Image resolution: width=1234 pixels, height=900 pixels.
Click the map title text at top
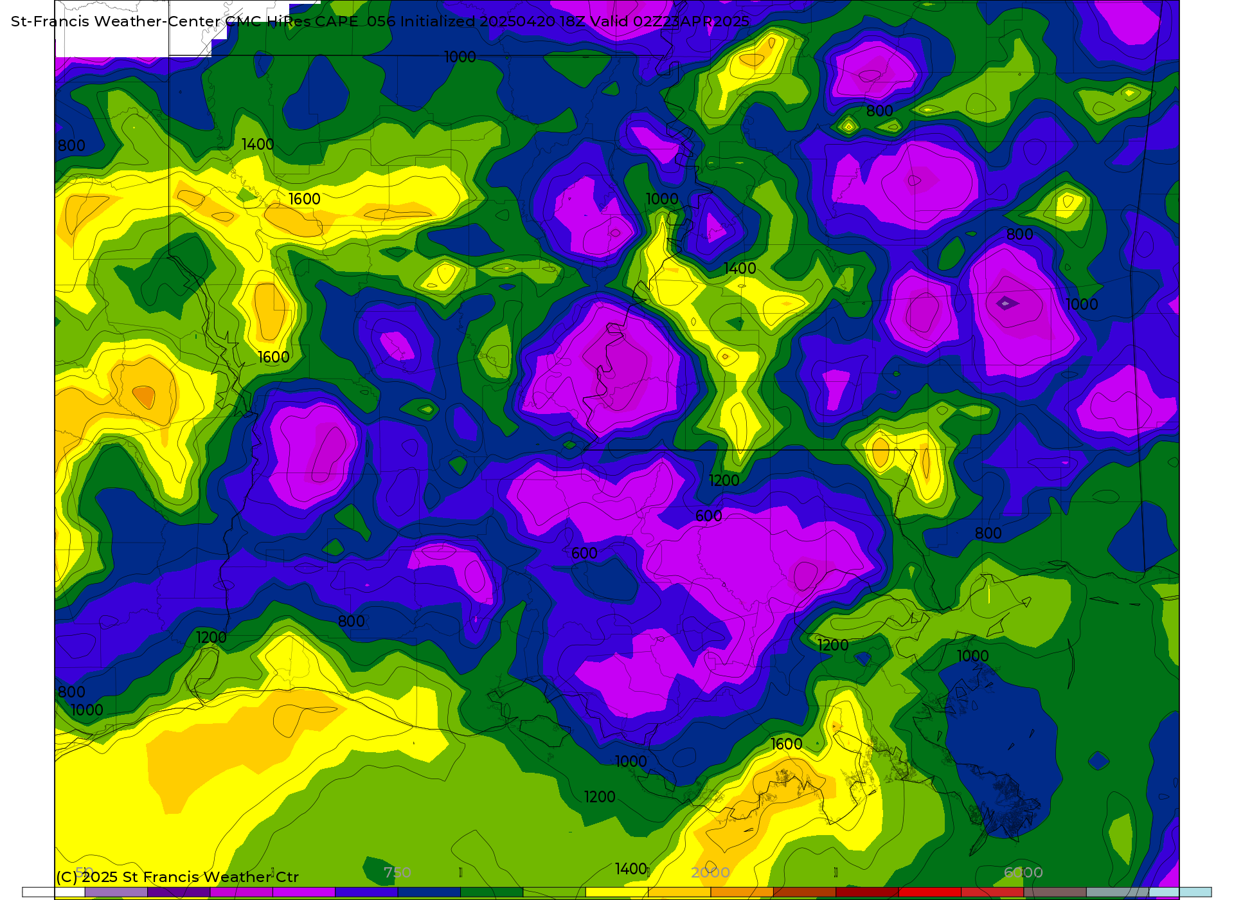380,21
